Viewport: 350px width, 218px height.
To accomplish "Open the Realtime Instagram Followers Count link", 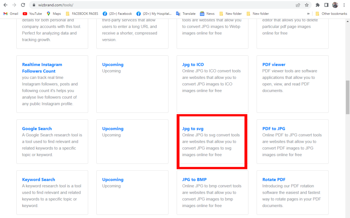I will coord(42,68).
